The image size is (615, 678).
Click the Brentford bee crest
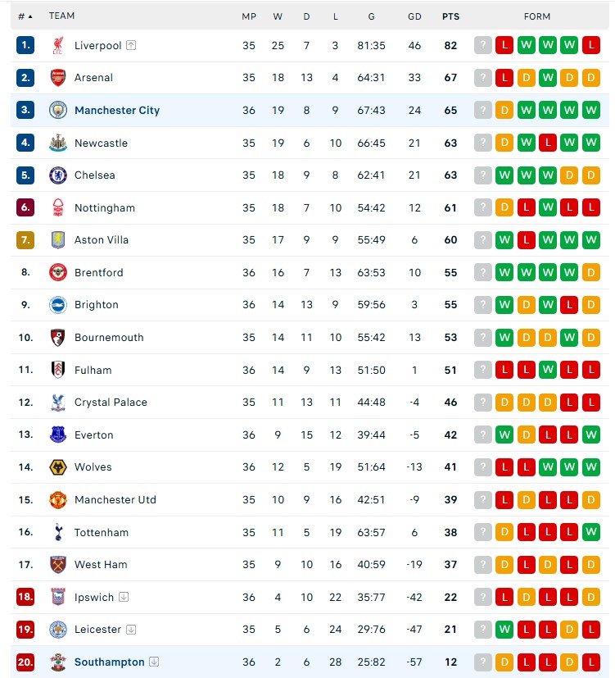pyautogui.click(x=58, y=272)
